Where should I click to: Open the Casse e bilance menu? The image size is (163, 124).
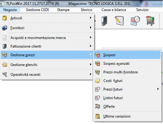tap(114, 10)
